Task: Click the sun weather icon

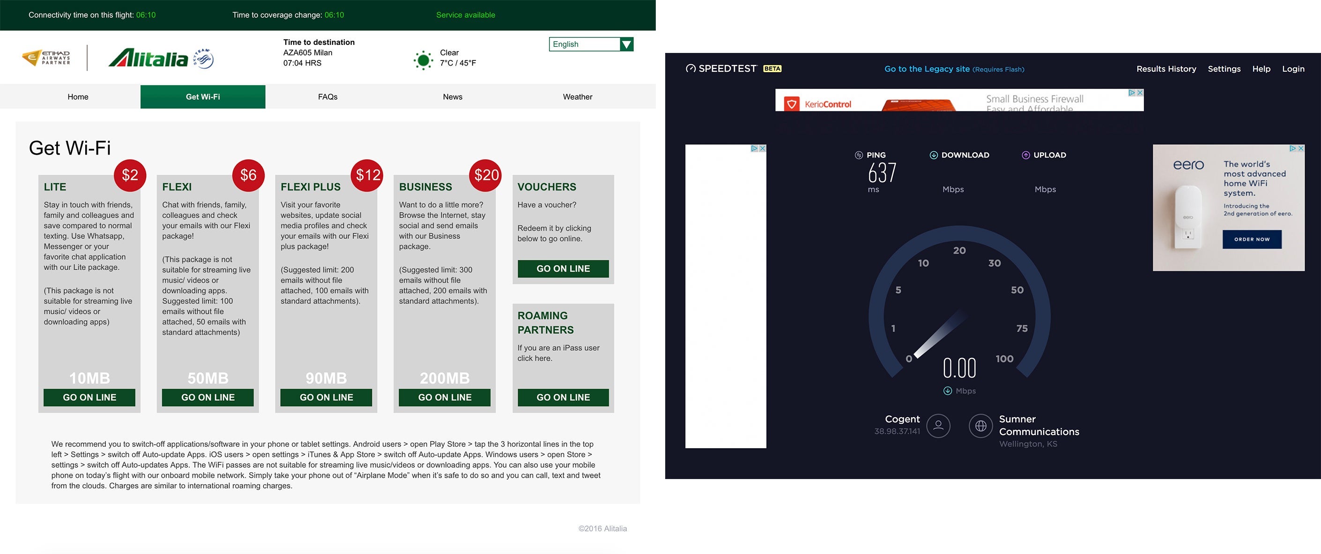Action: coord(423,60)
